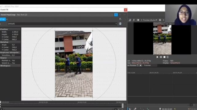The width and height of the screenshot is (197, 110).
Task: Click the Normal Edit tool icon at bottom
Action: 130,109
